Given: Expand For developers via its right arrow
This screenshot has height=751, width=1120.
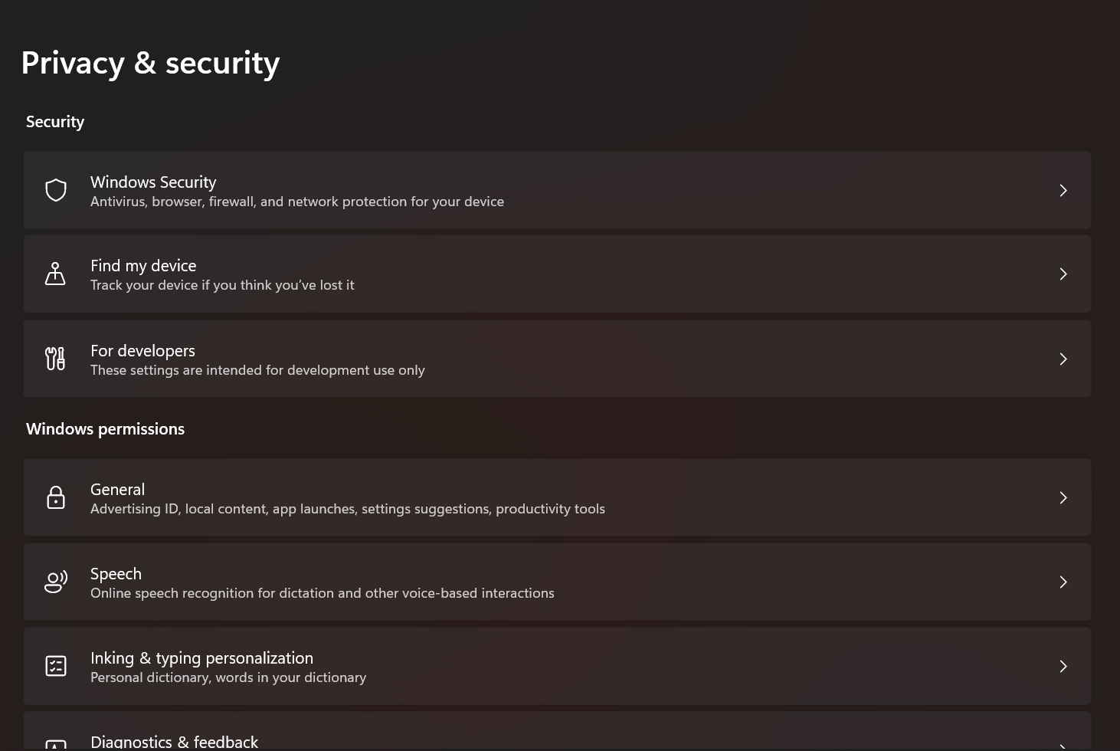Looking at the screenshot, I should click(x=1063, y=359).
